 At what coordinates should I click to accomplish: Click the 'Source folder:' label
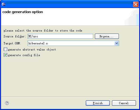[15, 36]
